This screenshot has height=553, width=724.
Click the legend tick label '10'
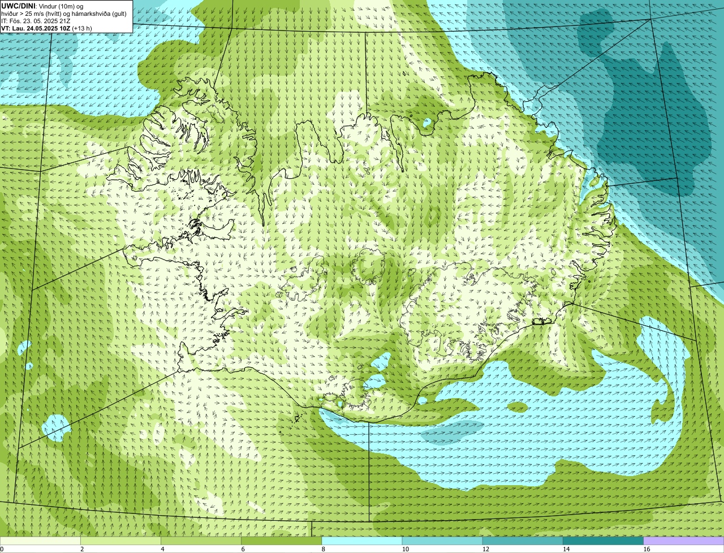click(406, 549)
